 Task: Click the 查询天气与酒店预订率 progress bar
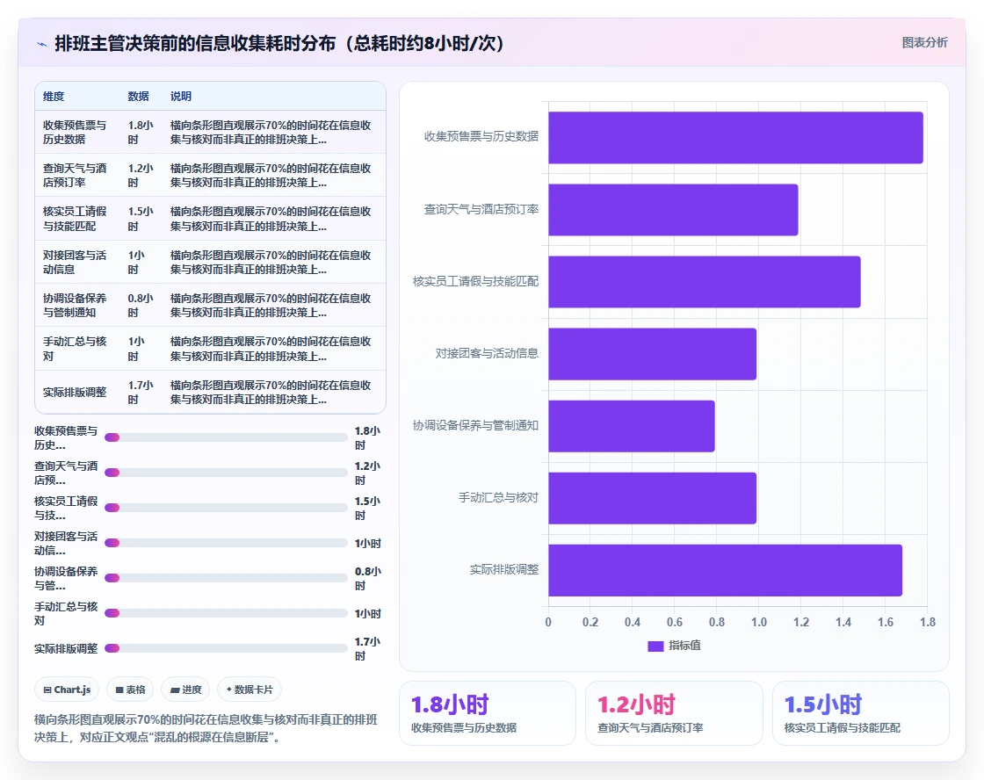226,473
